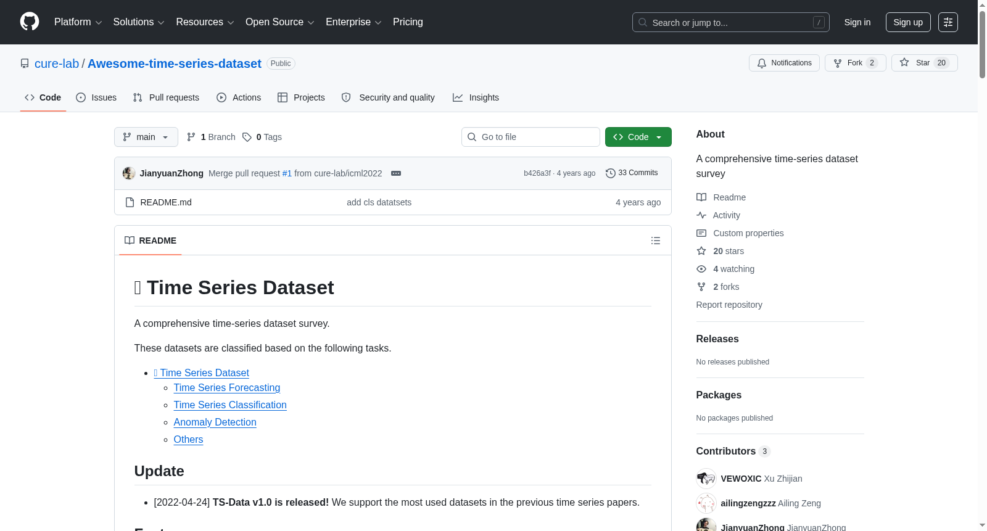Open the README.md file
The width and height of the screenshot is (987, 531).
166,202
